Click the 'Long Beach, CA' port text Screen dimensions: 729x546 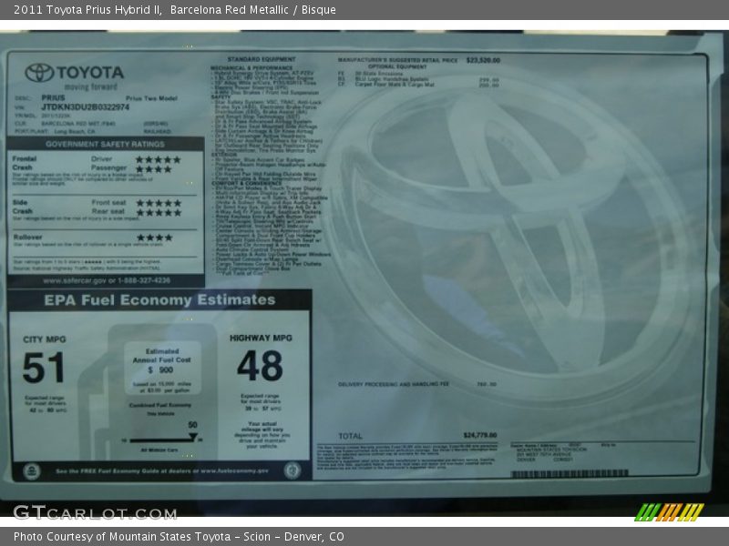pos(75,131)
